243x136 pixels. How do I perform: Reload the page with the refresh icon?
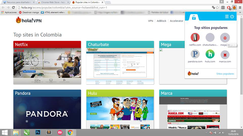point(13,7)
